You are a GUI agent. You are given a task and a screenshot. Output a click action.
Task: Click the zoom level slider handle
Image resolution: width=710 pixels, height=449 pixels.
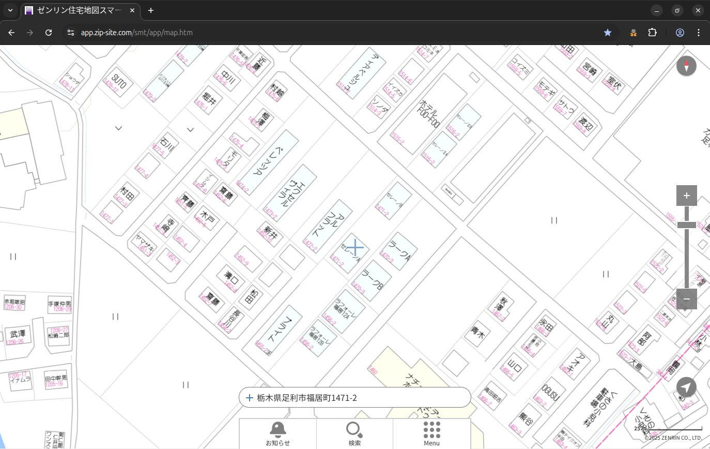tap(686, 224)
